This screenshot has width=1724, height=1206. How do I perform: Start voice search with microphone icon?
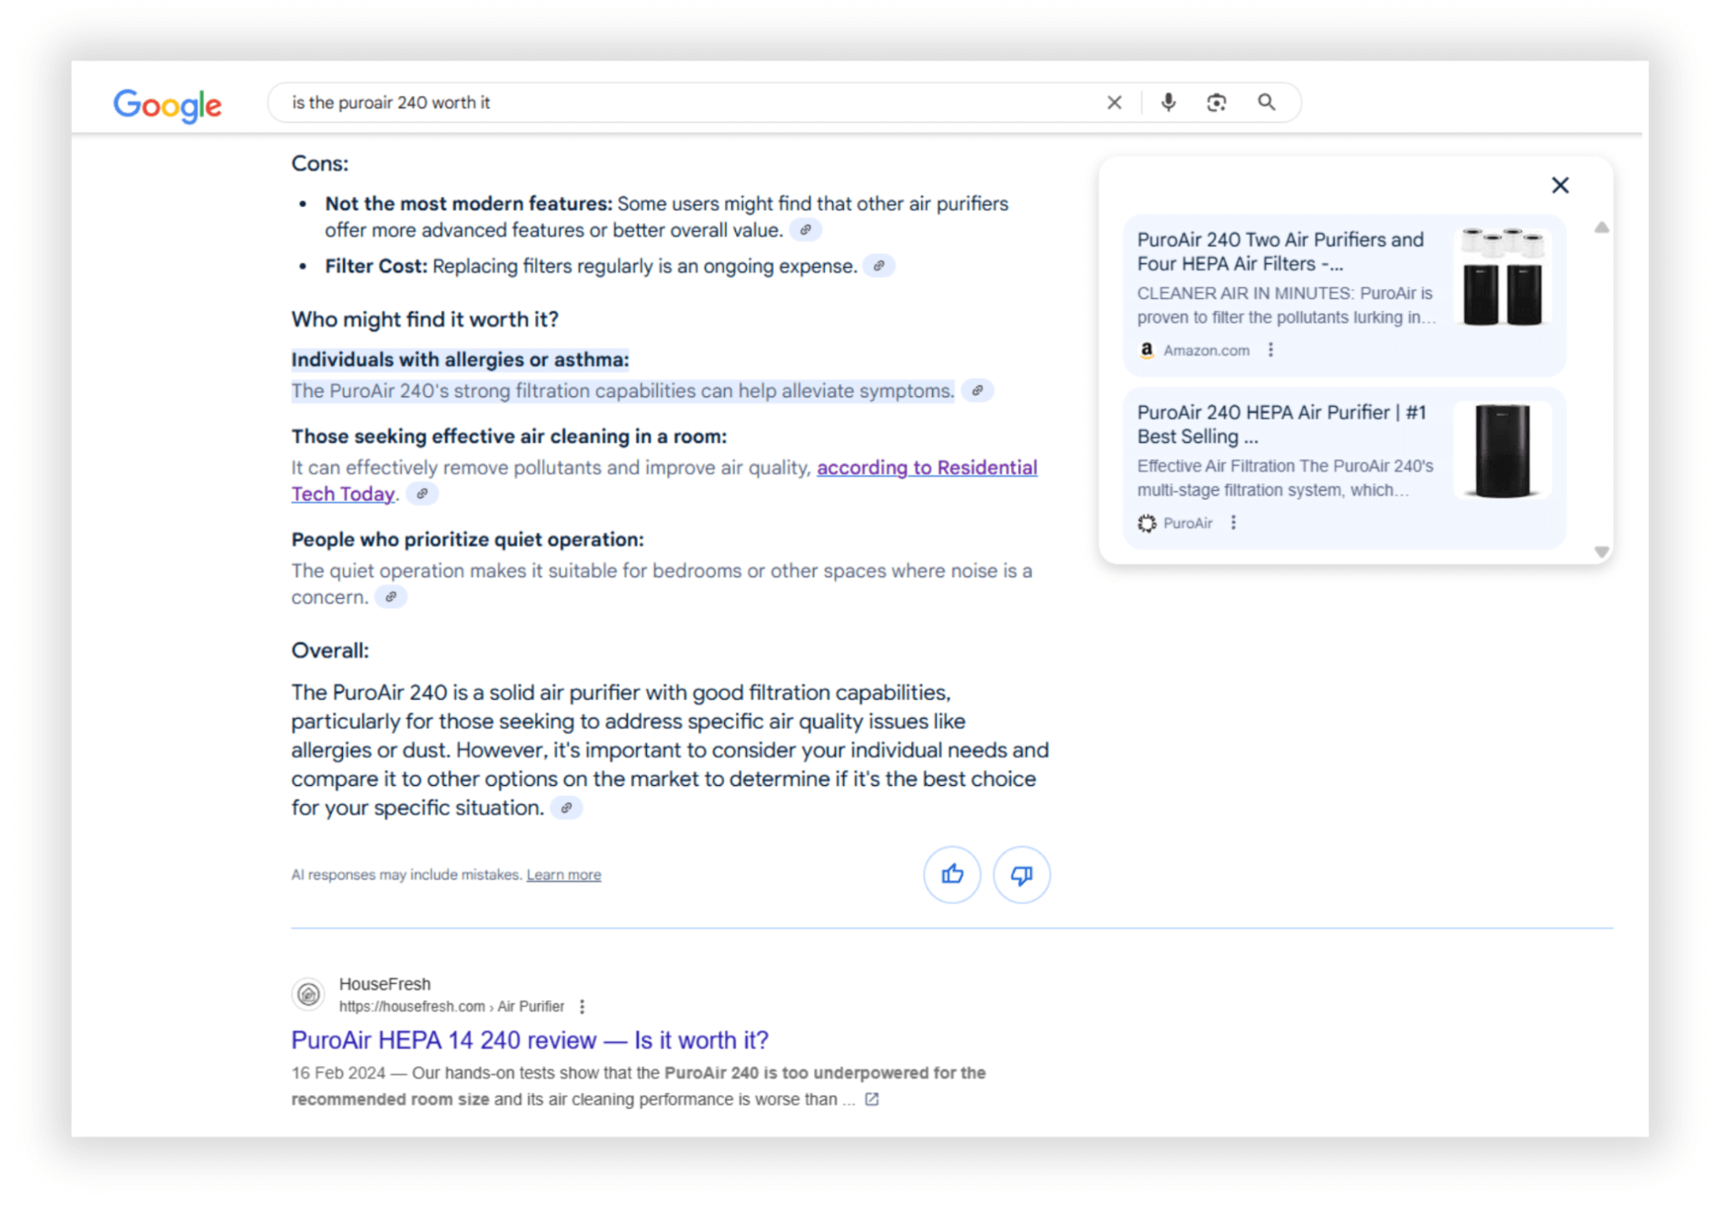click(1168, 103)
